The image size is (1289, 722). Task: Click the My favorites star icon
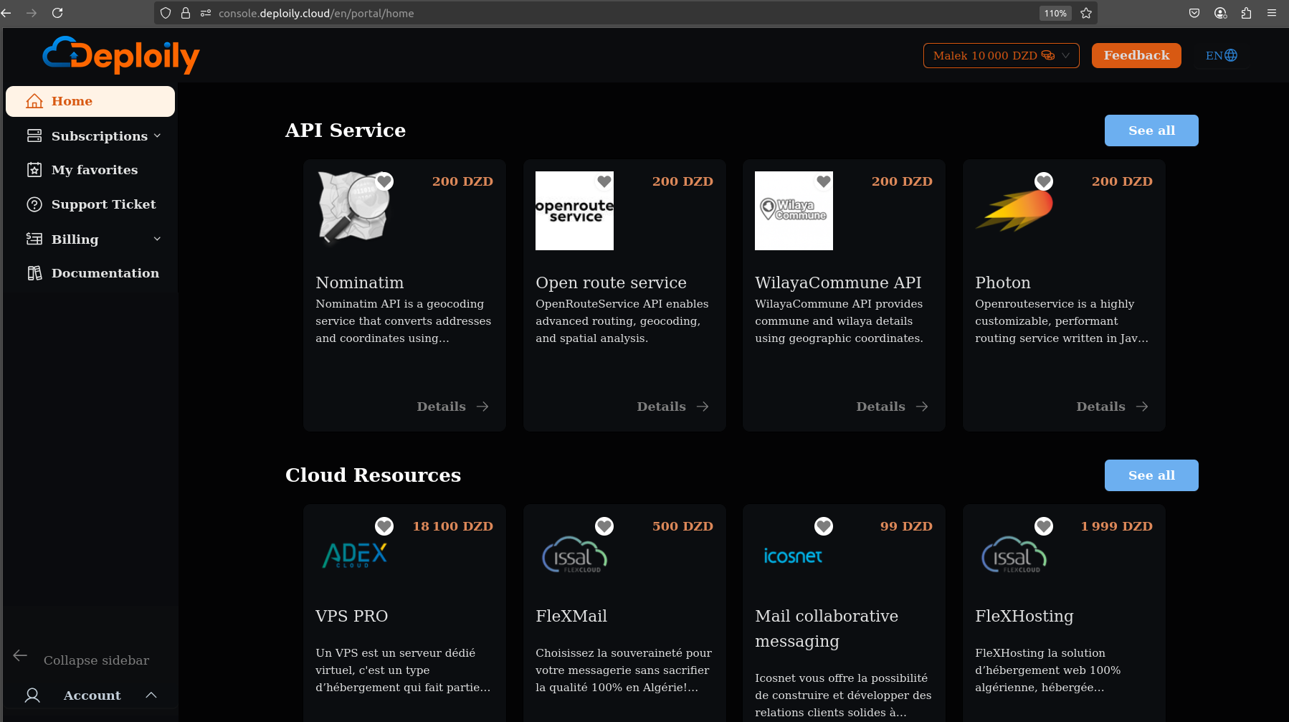pyautogui.click(x=34, y=170)
